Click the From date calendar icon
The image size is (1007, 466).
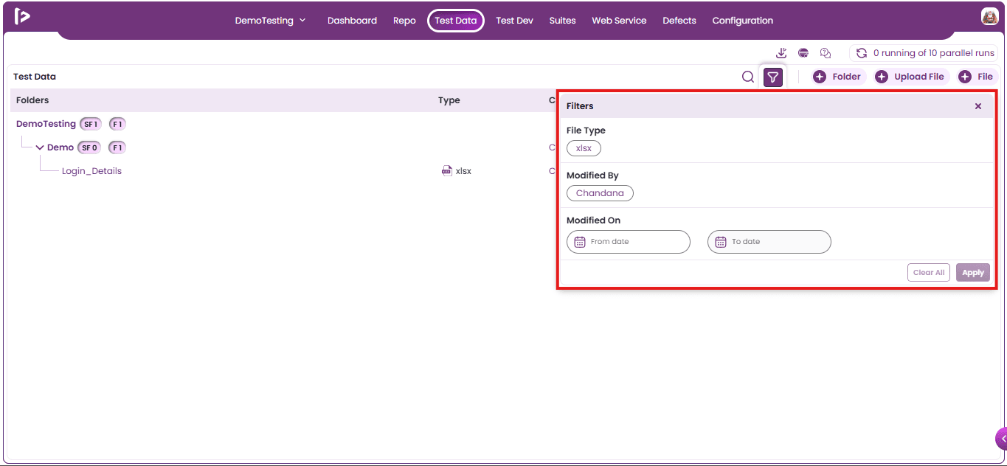click(580, 242)
